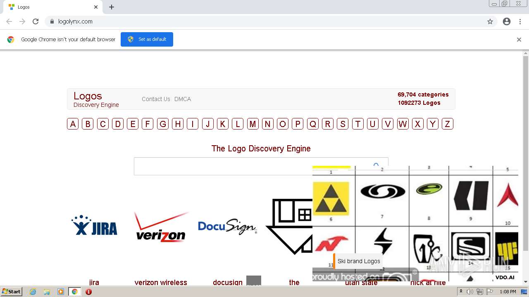Reload the page with the refresh icon
This screenshot has width=529, height=297.
click(x=36, y=21)
